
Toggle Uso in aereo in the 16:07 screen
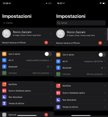tap(102, 55)
